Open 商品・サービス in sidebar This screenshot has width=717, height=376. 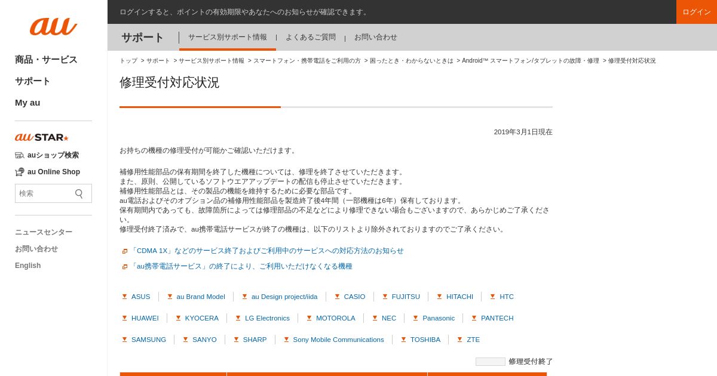tap(46, 60)
